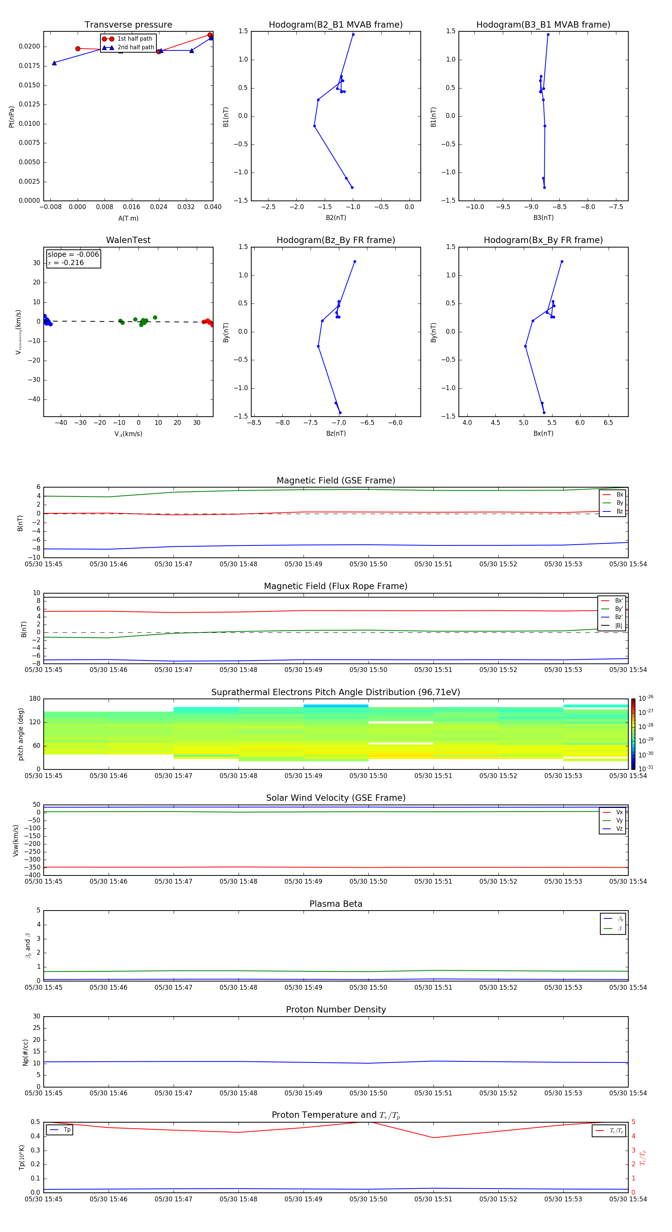
Task: Click the pitch angle distribution colorbar
Action: 633,734
